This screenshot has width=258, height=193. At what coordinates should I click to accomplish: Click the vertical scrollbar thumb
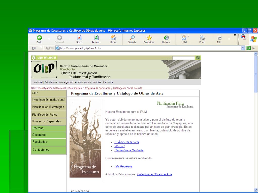coord(256,74)
